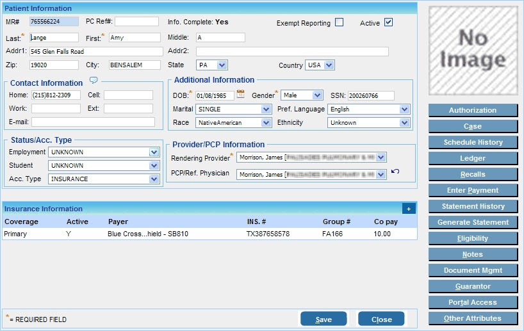Open the DOB calendar picker icon
This screenshot has height=331, width=524.
pyautogui.click(x=241, y=95)
